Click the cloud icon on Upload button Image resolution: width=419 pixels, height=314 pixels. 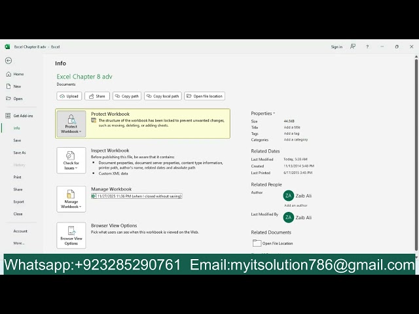(62, 96)
